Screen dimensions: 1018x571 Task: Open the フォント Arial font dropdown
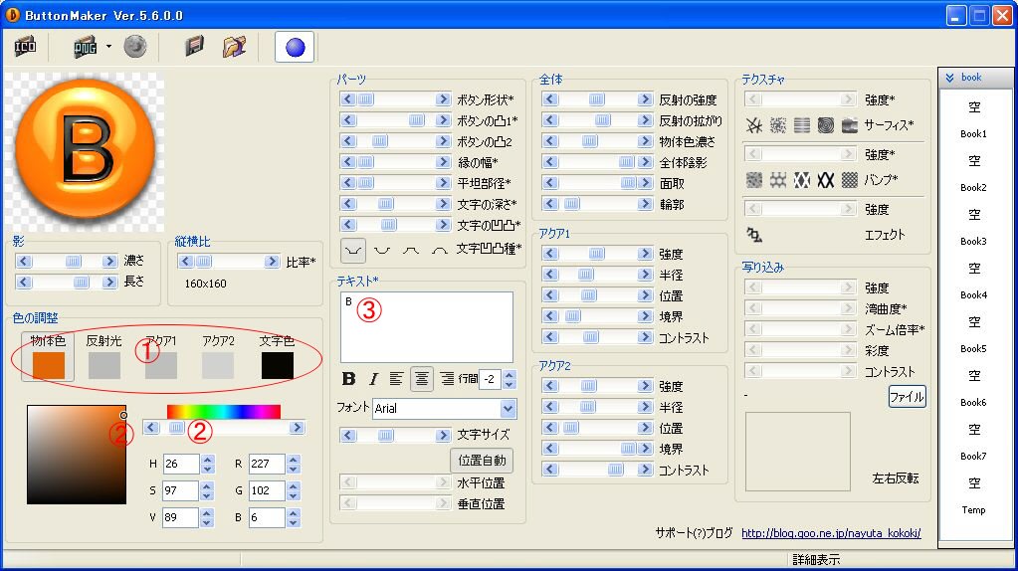pos(509,408)
